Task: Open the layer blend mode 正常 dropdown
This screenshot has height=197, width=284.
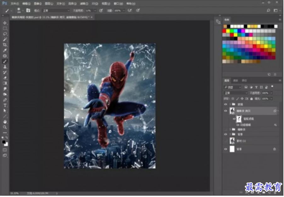Action: 236,93
